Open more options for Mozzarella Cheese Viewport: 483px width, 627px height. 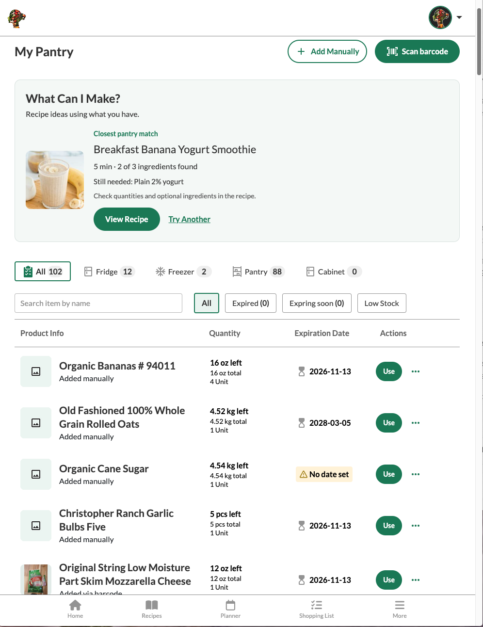point(416,580)
